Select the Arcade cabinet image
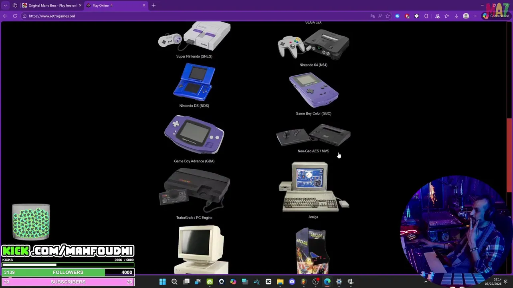The width and height of the screenshot is (513, 288). 313,251
